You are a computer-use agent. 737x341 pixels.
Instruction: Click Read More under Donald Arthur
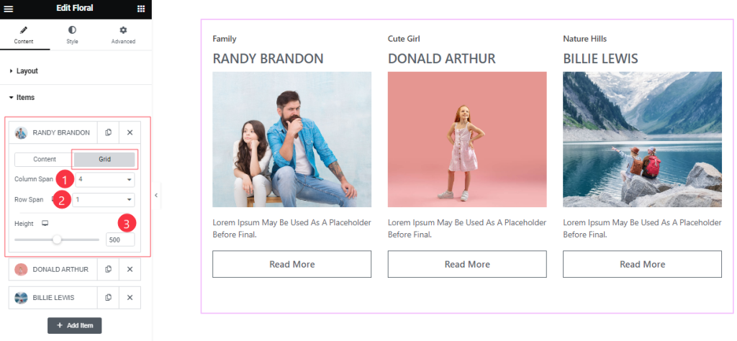(x=467, y=264)
